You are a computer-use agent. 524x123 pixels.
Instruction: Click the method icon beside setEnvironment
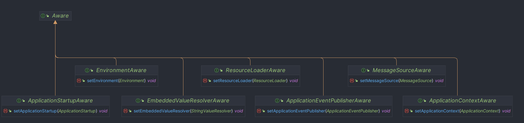(79, 81)
